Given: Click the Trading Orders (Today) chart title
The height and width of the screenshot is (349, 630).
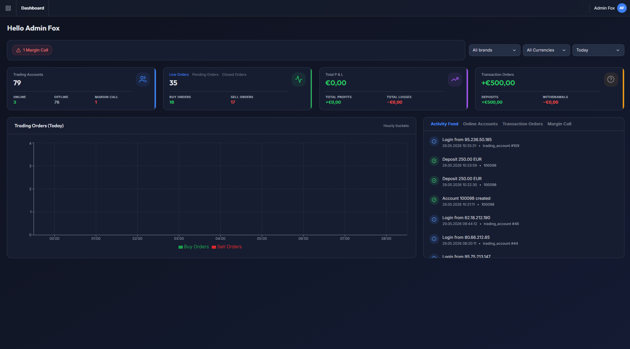Looking at the screenshot, I should 39,126.
